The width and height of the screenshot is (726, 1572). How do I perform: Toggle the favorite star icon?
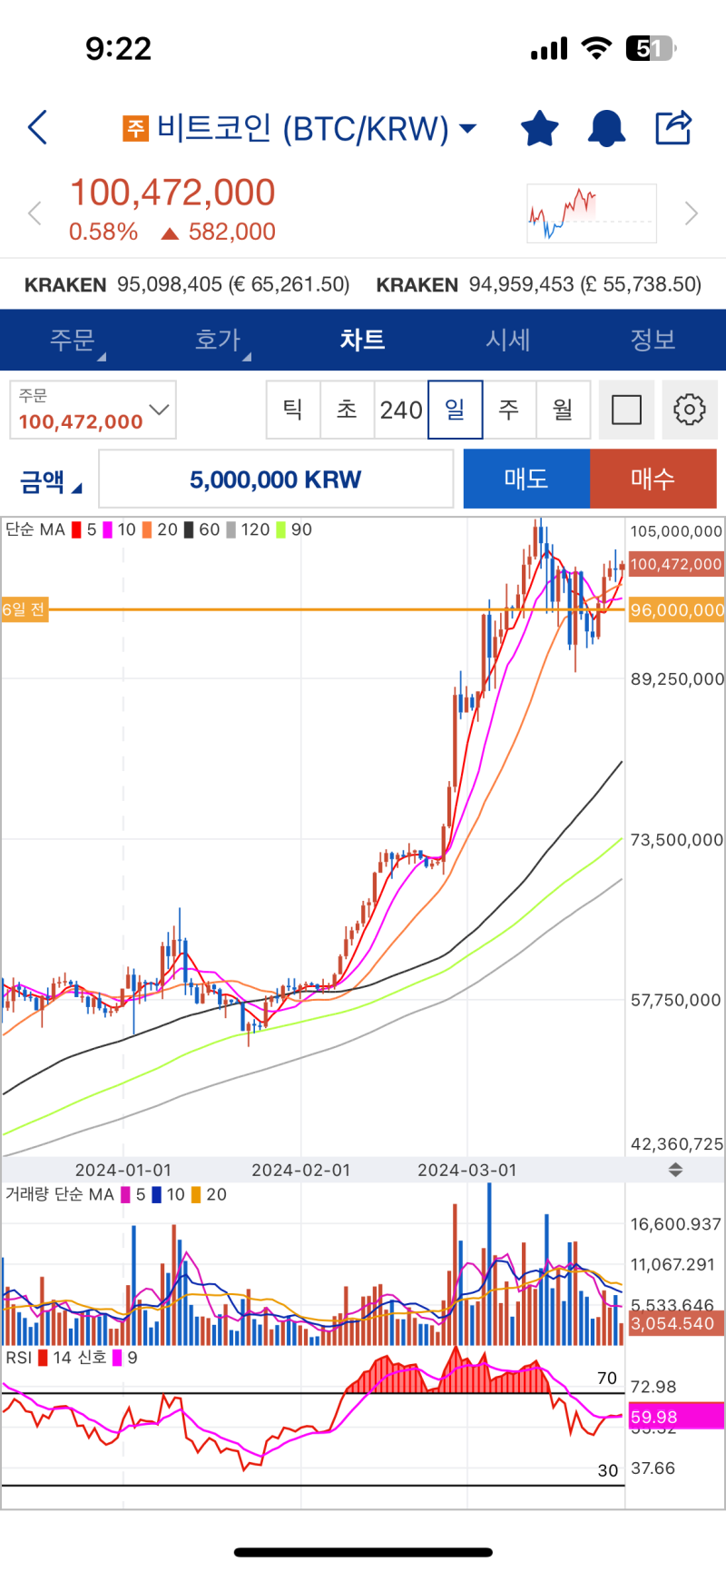540,128
